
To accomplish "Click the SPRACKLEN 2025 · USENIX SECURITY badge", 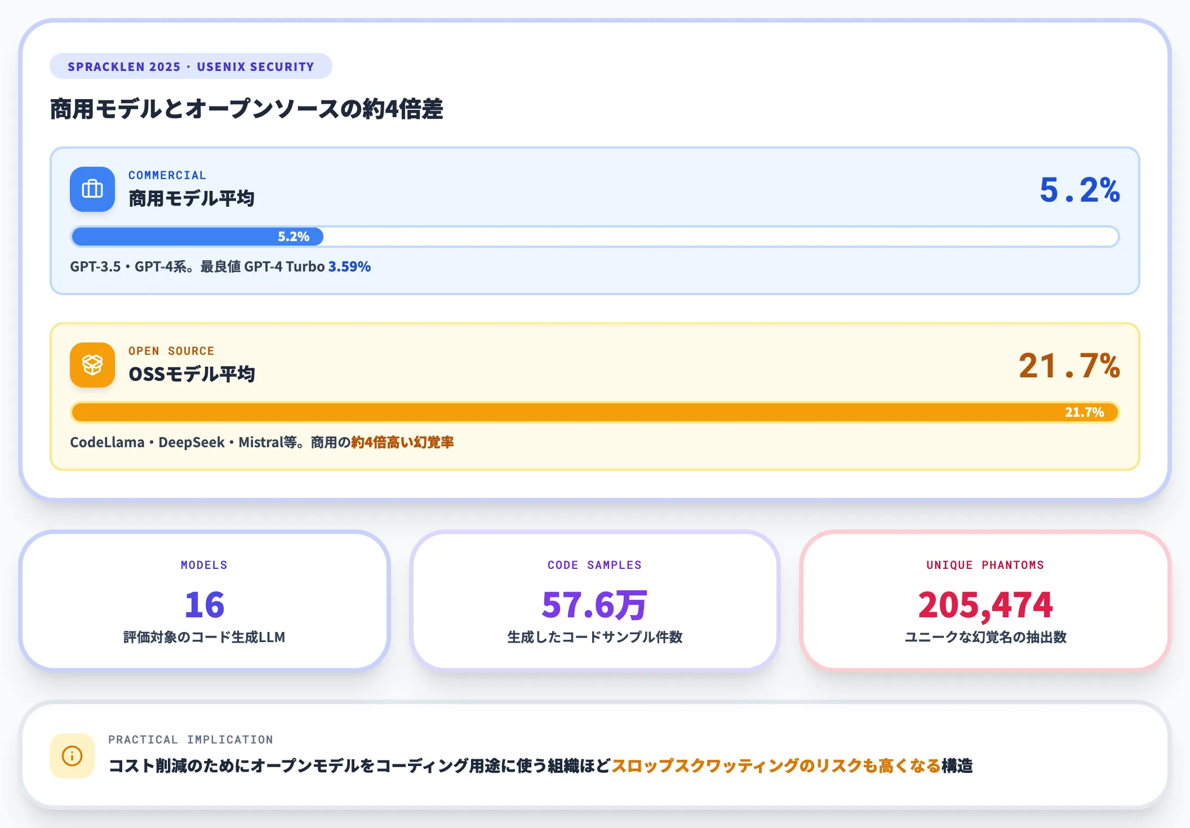I will click(191, 66).
